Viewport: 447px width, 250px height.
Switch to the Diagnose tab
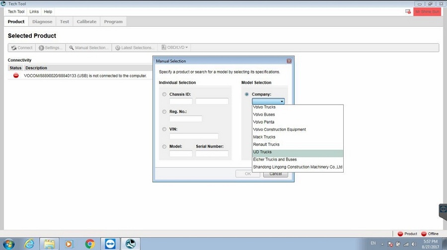pos(42,22)
